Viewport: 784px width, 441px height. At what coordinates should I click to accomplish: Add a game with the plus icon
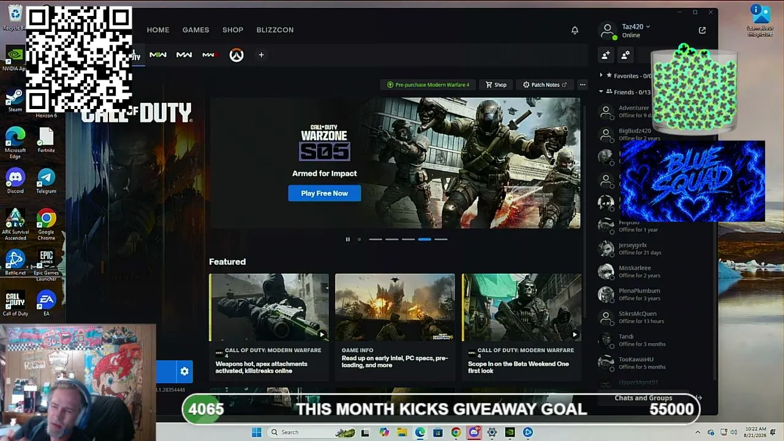261,55
